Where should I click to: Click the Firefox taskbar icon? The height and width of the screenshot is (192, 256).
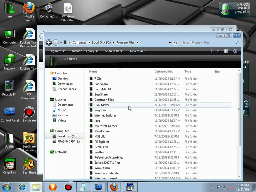(x=114, y=187)
